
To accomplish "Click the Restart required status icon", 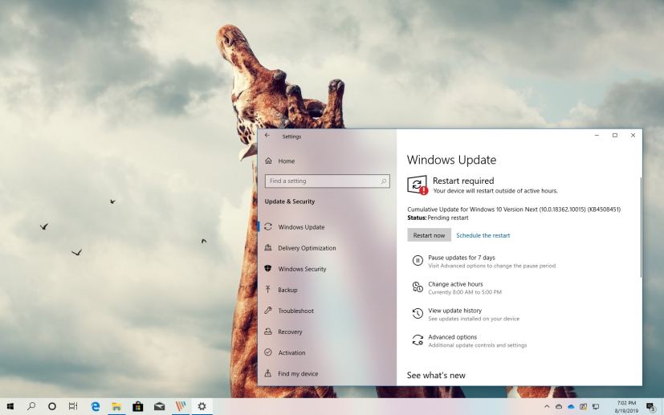I will 418,185.
